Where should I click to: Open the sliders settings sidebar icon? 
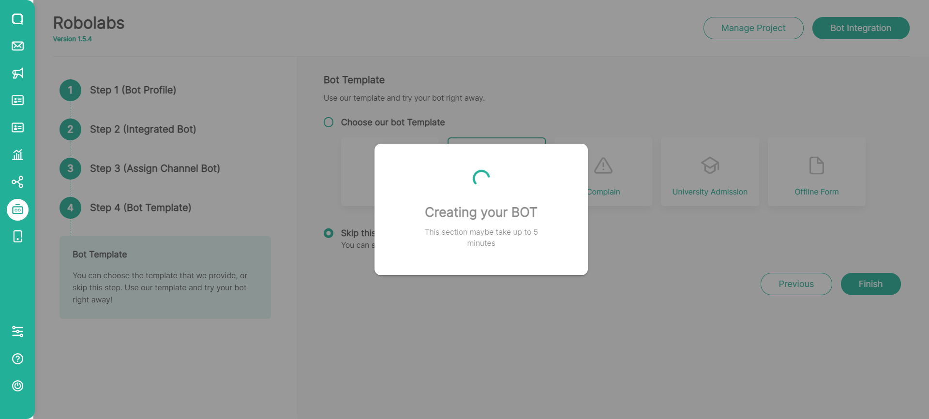pos(17,331)
